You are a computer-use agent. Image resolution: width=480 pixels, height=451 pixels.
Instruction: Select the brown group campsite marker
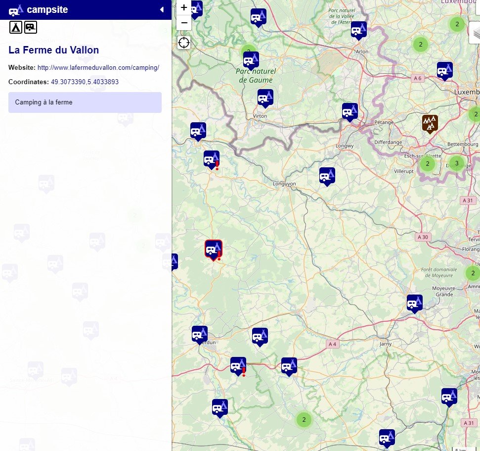click(430, 123)
